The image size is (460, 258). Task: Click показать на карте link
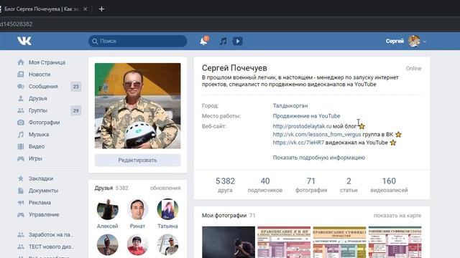[397, 216]
